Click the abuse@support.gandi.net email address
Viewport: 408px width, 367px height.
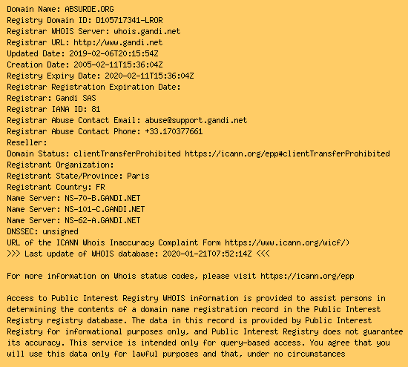click(x=196, y=120)
